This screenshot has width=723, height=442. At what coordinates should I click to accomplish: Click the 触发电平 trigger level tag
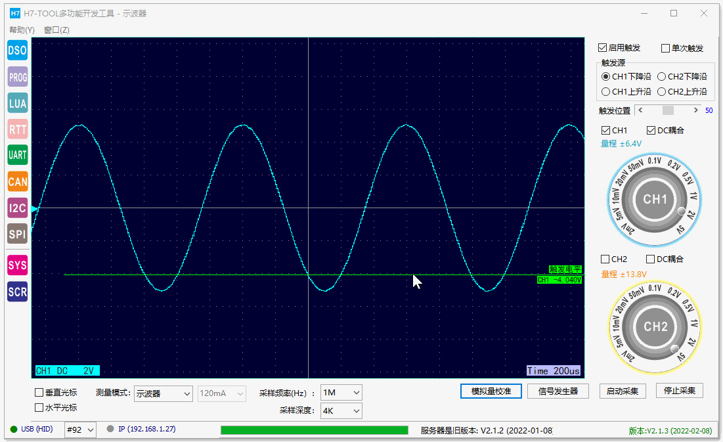coord(565,269)
